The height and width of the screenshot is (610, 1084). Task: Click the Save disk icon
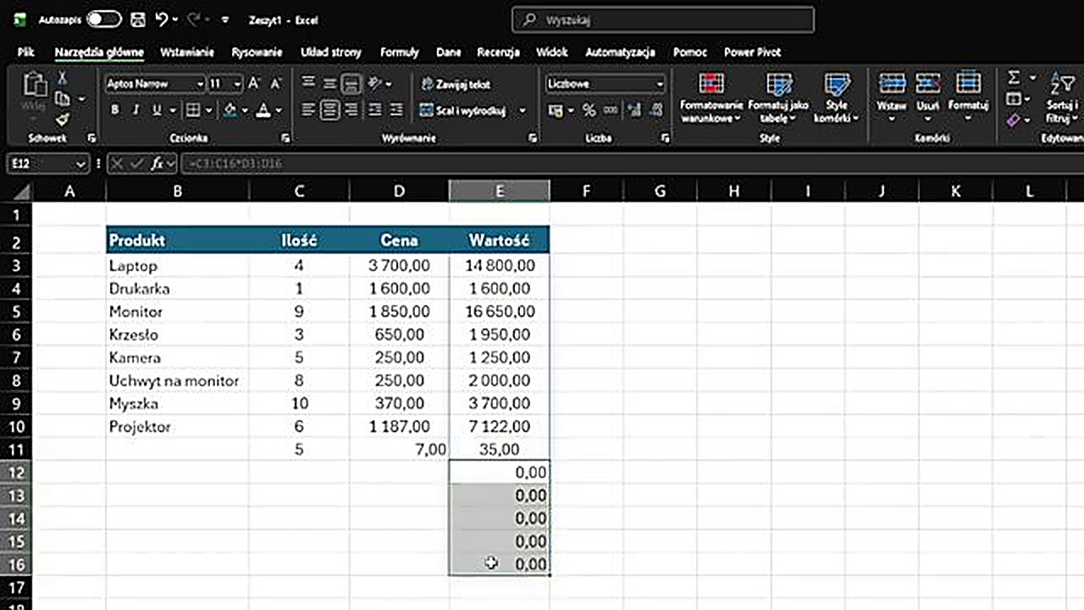pos(137,19)
